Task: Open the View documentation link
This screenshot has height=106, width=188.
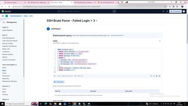Action: pyautogui.click(x=117, y=36)
